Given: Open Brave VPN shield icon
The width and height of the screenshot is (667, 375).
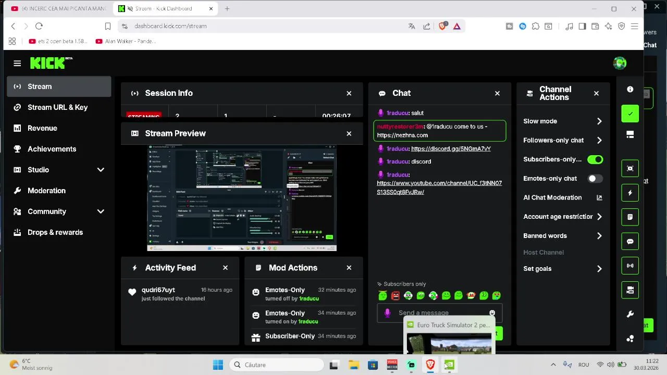Looking at the screenshot, I should (621, 26).
